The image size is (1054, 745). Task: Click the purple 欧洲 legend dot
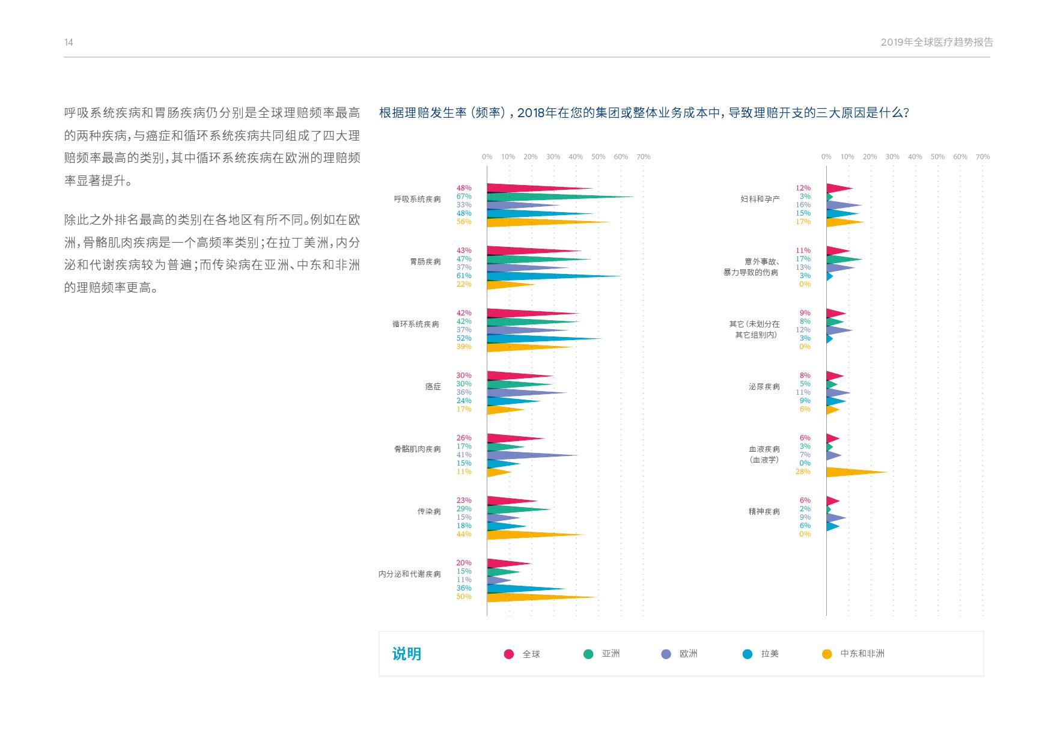(x=666, y=654)
